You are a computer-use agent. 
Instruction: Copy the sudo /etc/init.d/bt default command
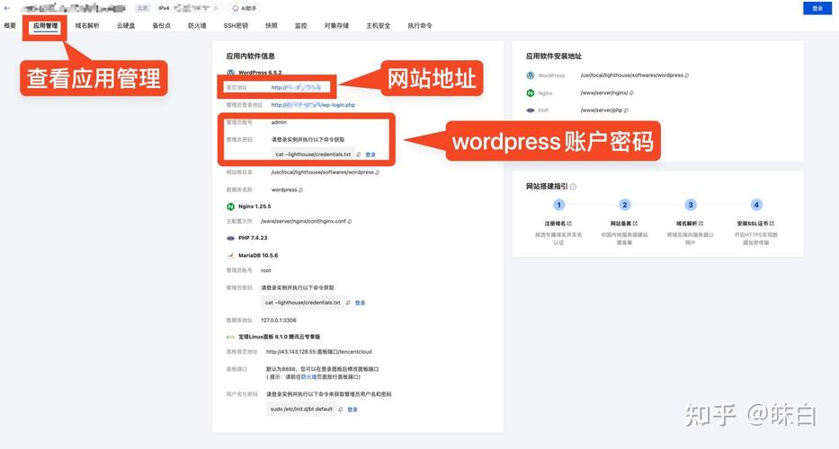click(x=340, y=409)
